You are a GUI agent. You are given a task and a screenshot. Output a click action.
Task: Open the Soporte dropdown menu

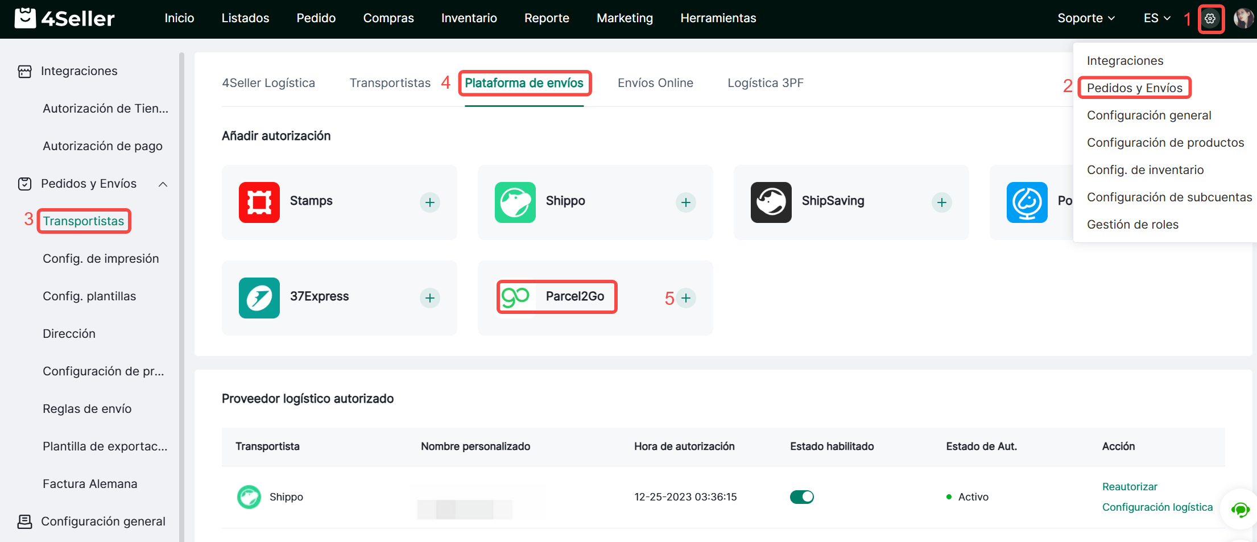(1085, 18)
